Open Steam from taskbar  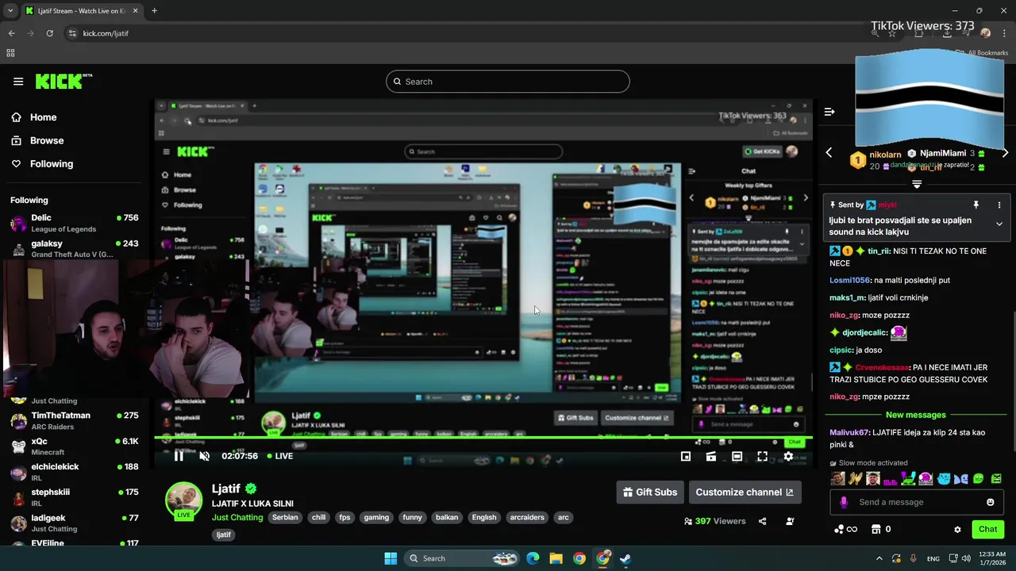tap(625, 558)
